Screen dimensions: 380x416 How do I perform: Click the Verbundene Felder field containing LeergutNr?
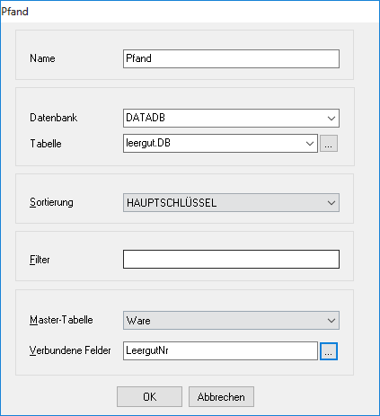220,351
